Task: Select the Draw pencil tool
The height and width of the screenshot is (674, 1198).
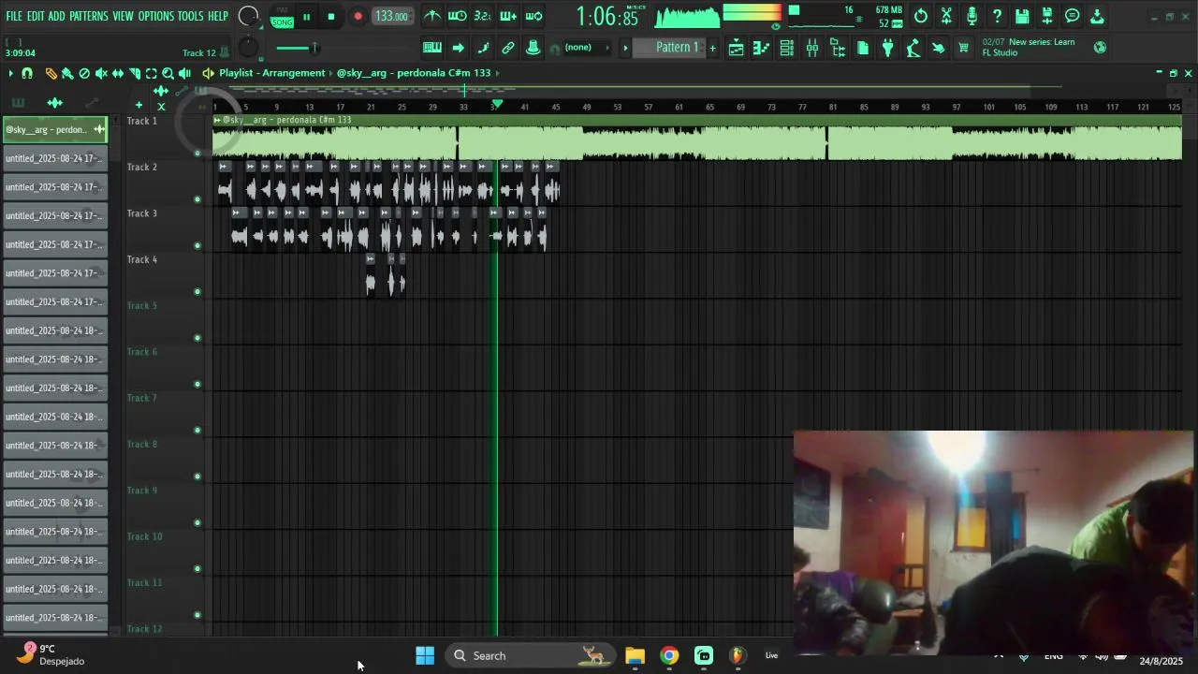Action: 51,73
